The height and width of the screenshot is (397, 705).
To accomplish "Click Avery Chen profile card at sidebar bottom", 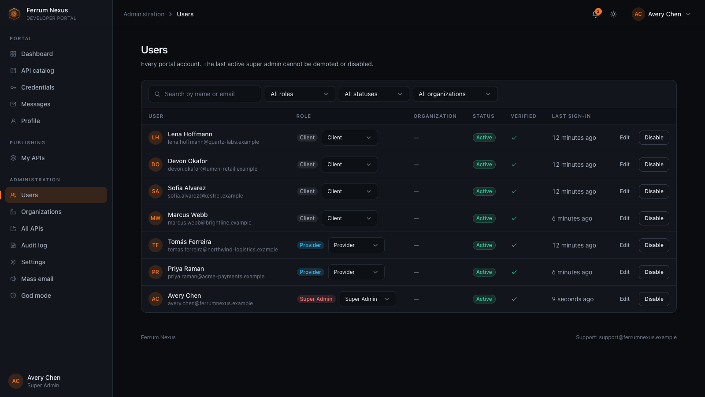I will pyautogui.click(x=56, y=381).
